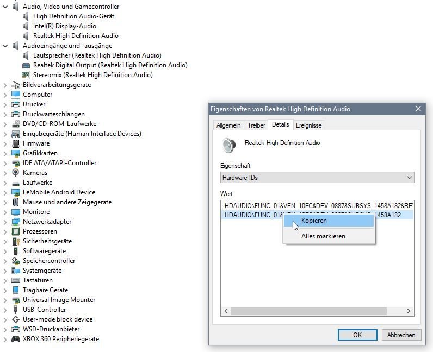
Task: Select first hardware ID ending with &REV
Action: tap(317, 206)
